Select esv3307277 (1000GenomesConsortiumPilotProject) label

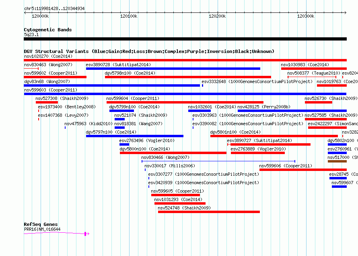pyautogui.click(x=204, y=174)
